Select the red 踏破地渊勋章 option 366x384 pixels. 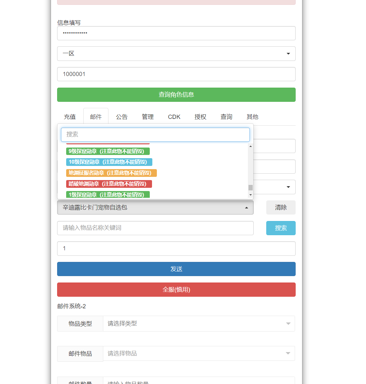[109, 184]
